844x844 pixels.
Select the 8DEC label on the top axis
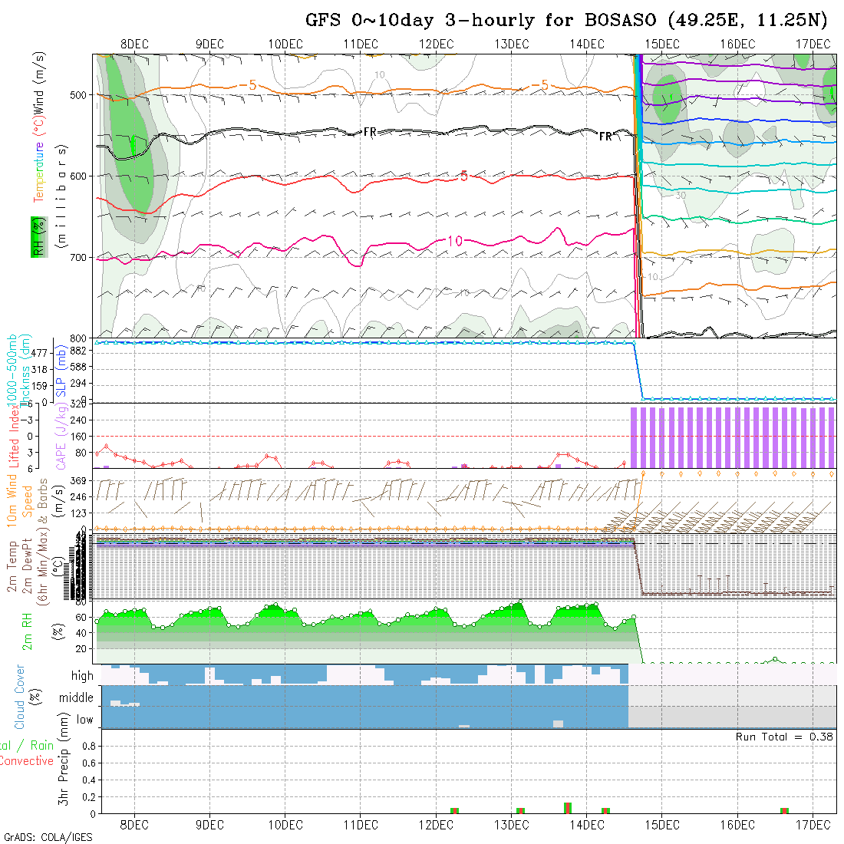click(x=135, y=44)
